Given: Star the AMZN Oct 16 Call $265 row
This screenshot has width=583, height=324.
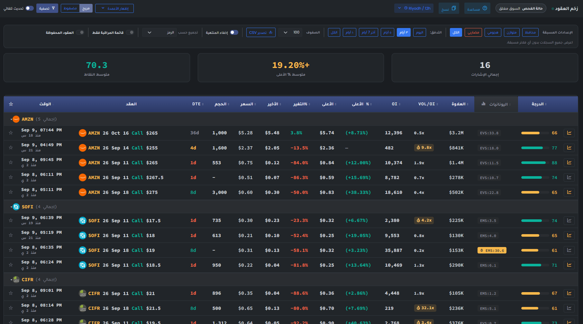Looking at the screenshot, I should 11,133.
